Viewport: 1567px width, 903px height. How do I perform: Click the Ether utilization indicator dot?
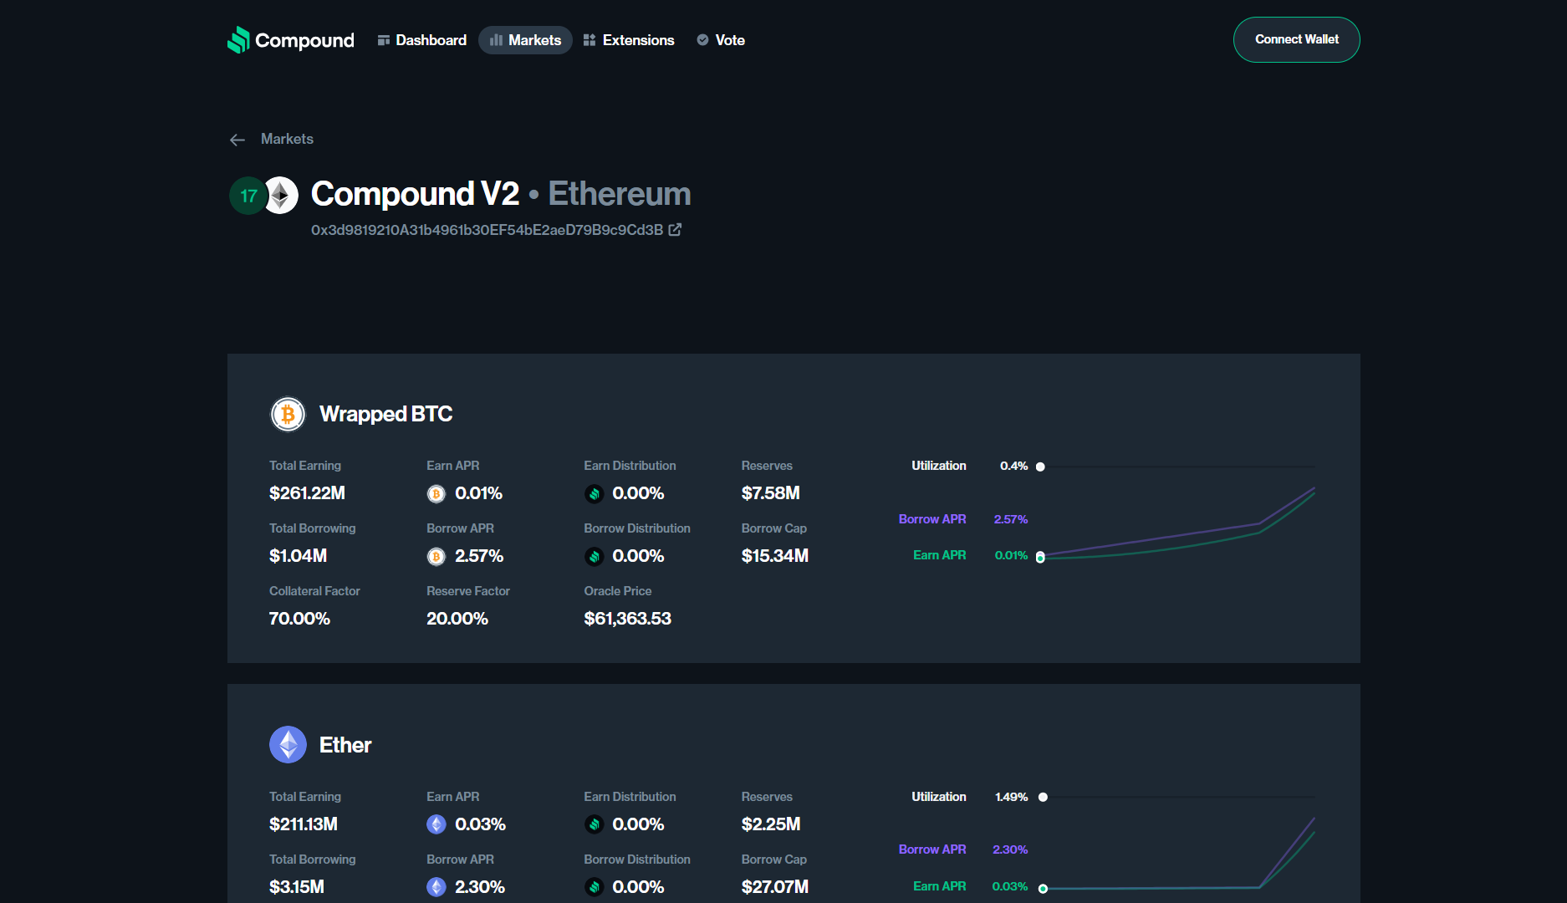point(1042,797)
